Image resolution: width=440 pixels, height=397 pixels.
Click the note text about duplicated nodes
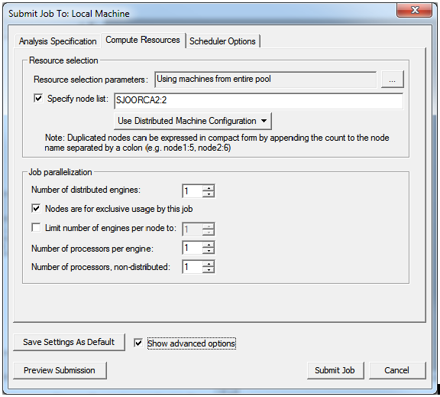[217, 143]
